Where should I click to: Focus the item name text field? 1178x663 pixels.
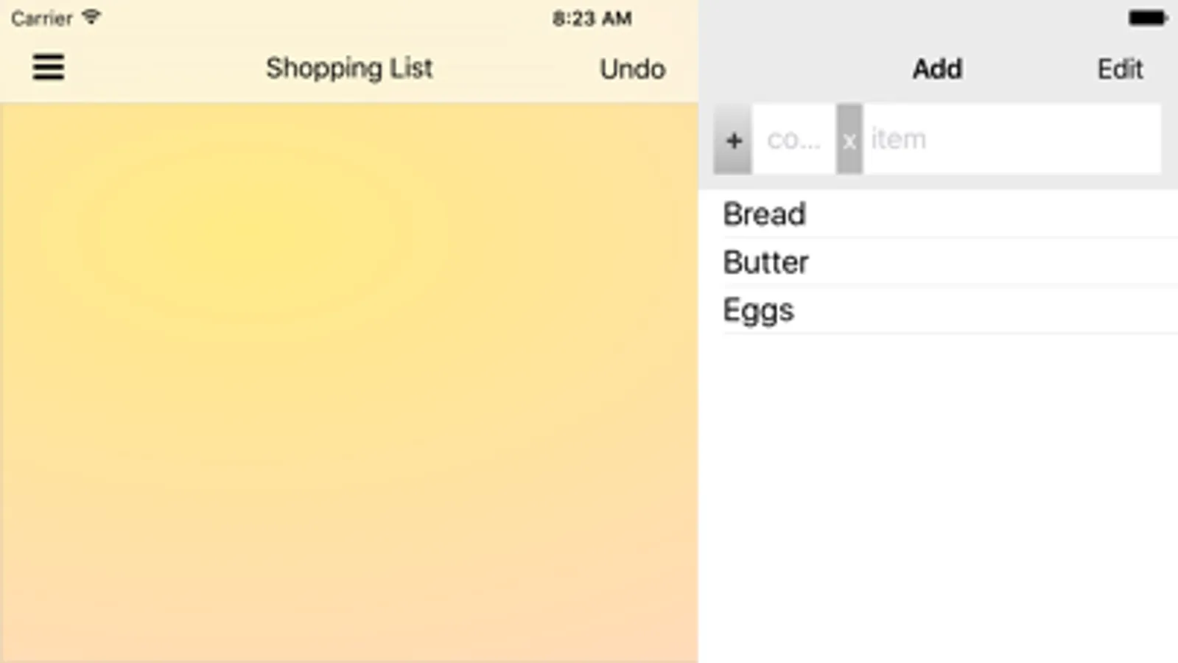coord(1009,139)
